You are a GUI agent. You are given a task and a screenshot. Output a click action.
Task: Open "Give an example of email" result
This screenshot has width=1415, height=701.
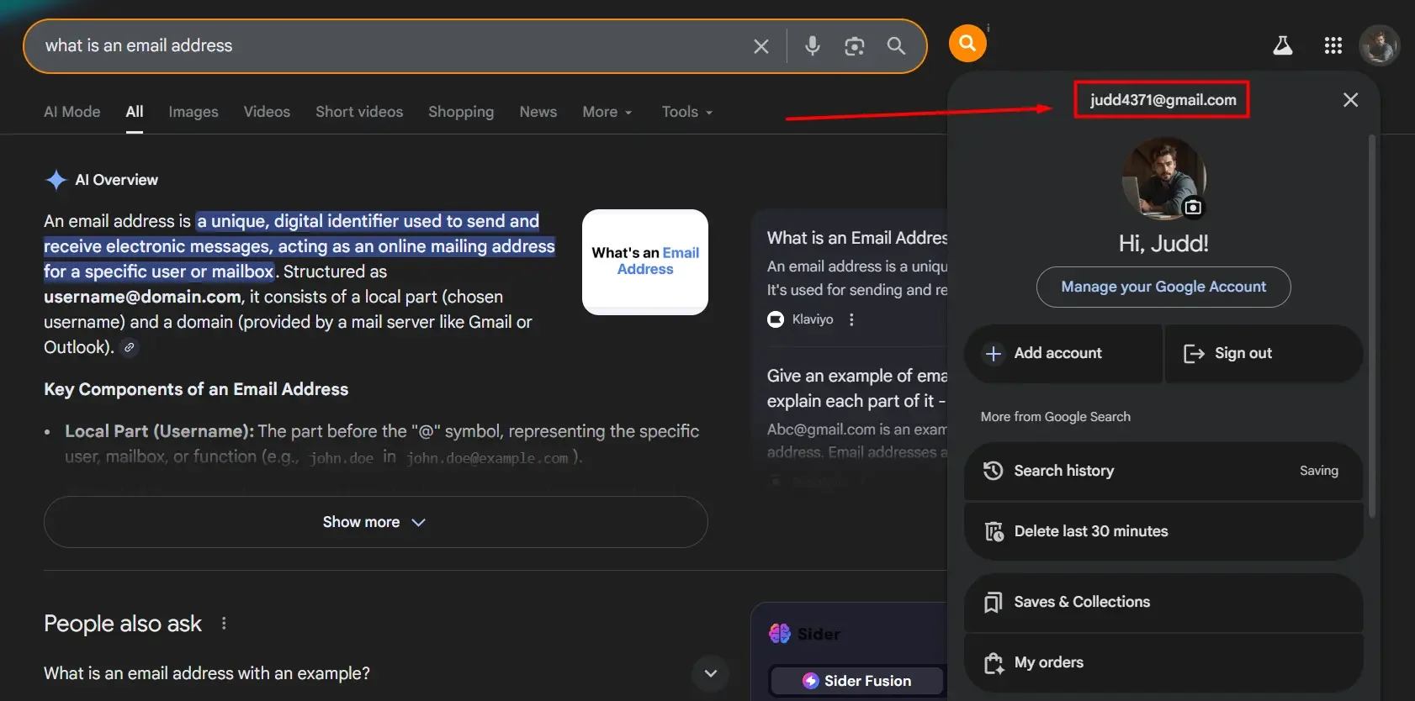(x=857, y=388)
